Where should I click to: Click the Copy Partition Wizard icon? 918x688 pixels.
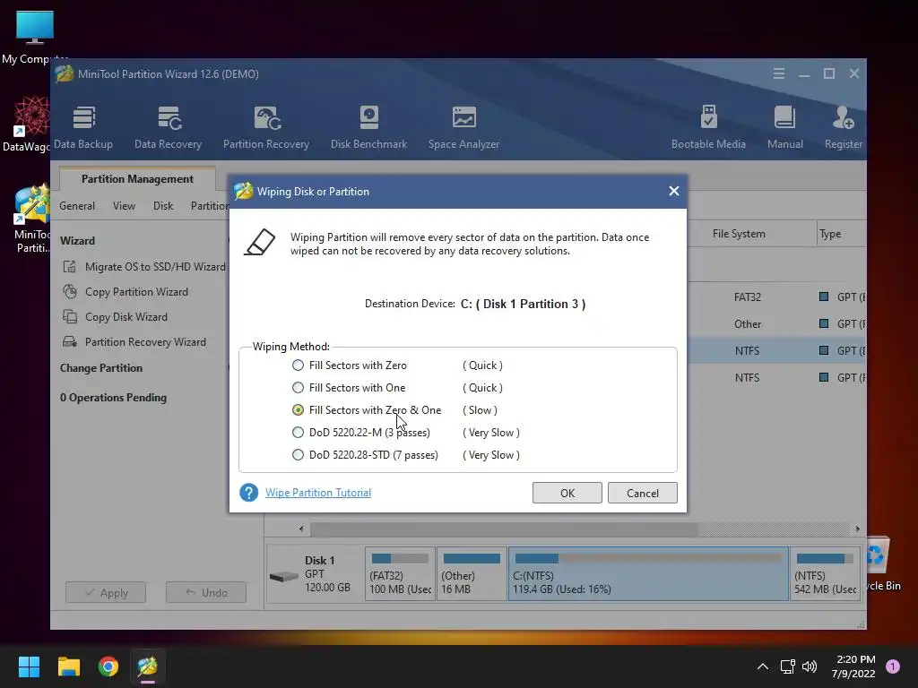70,291
